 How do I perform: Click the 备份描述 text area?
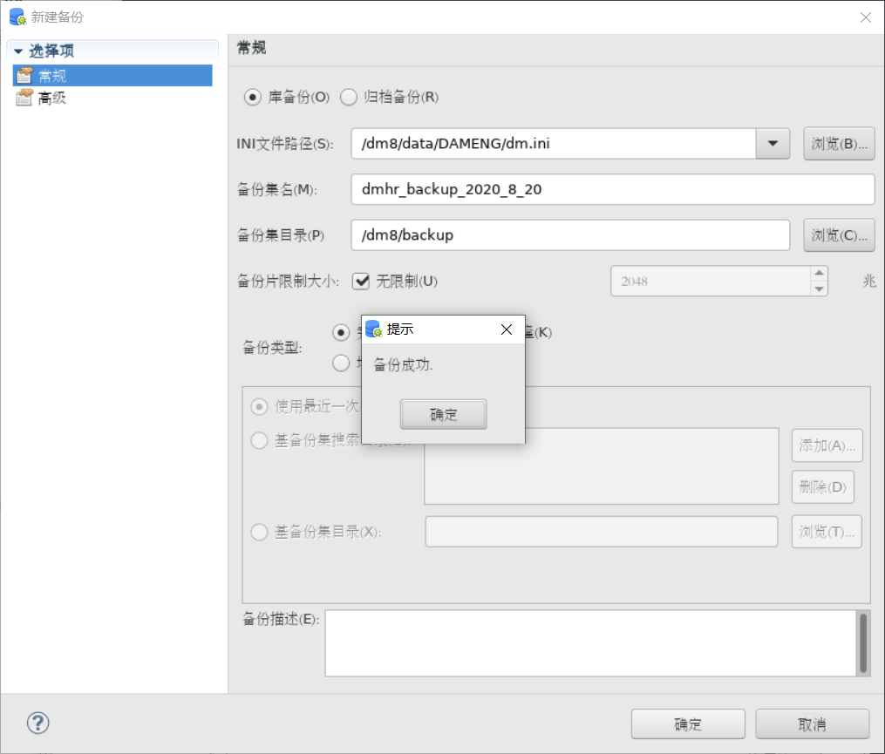click(590, 642)
